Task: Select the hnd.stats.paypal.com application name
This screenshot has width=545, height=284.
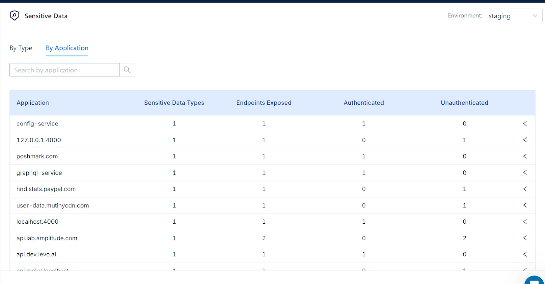Action: coord(46,189)
